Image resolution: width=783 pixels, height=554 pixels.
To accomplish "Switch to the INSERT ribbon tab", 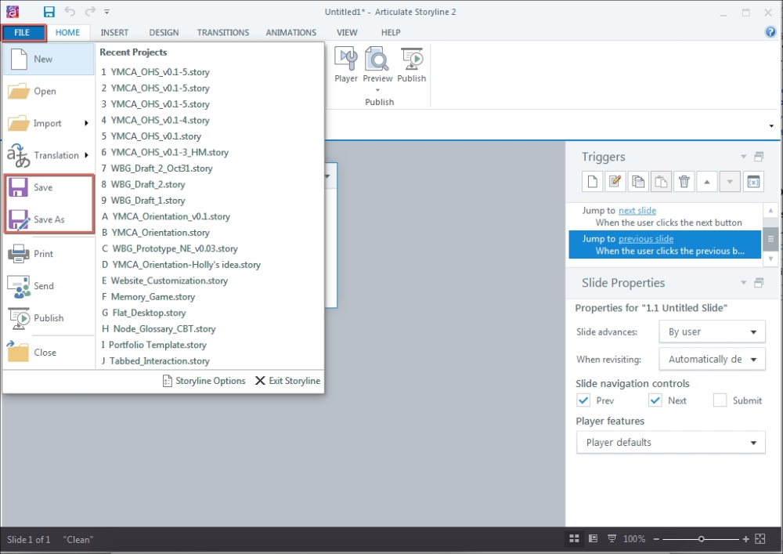I will 114,32.
